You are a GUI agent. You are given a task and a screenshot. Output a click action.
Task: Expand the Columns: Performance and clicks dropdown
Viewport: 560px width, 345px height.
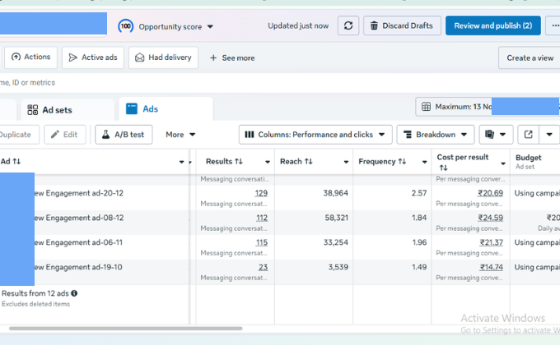click(314, 135)
